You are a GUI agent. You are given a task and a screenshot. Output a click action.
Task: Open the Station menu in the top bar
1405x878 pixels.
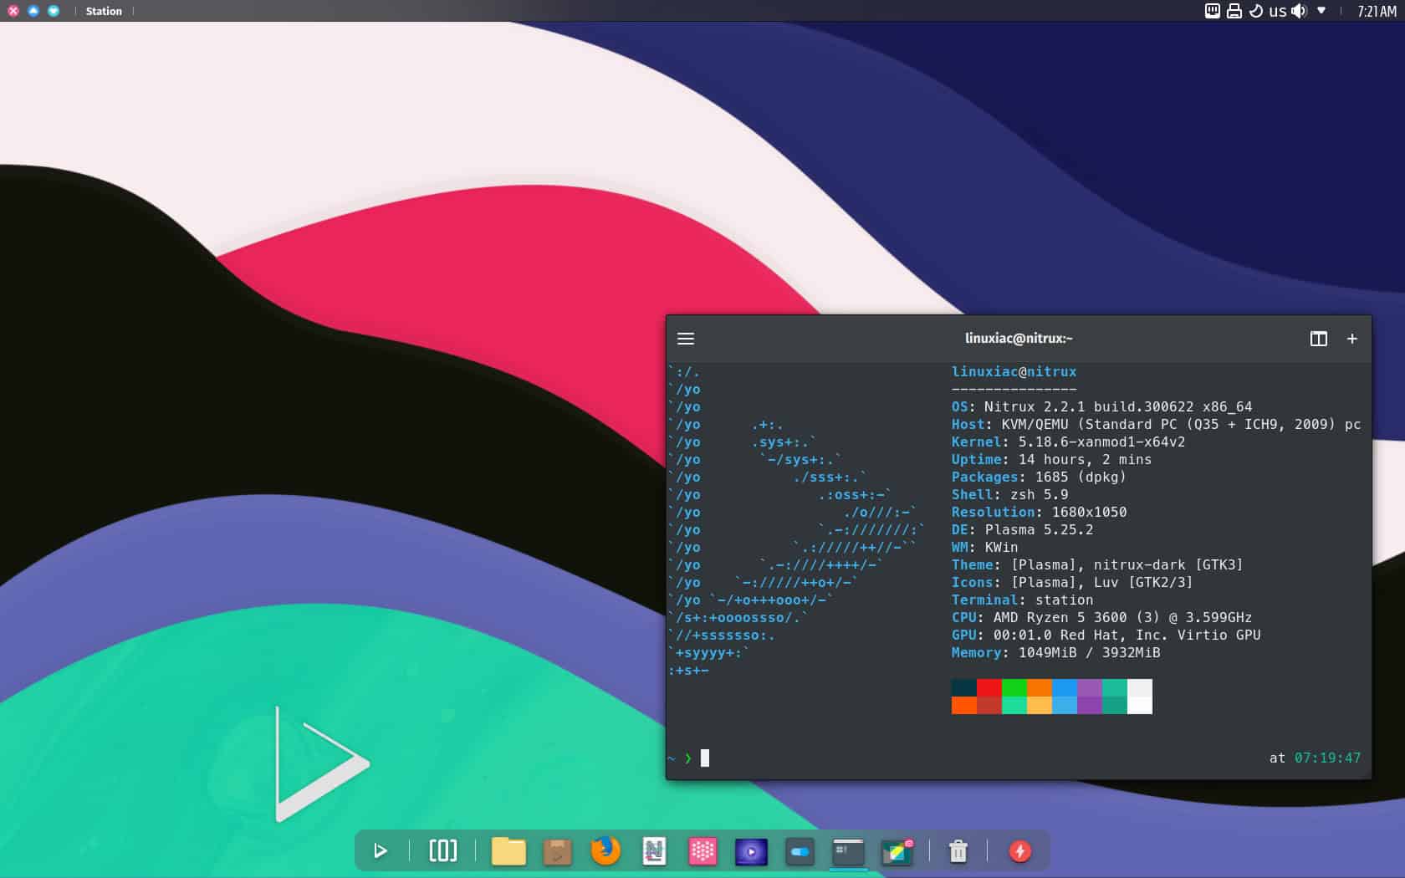click(104, 11)
